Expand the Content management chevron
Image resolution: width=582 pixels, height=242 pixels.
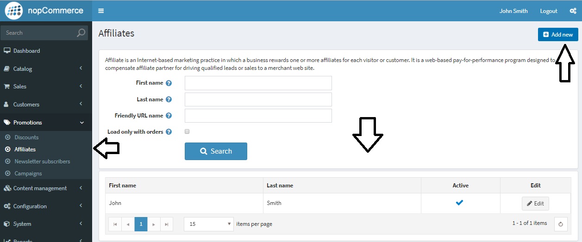81,188
